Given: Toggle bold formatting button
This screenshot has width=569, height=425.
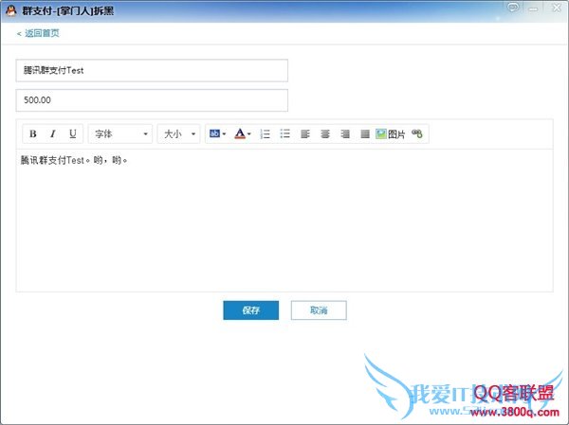Looking at the screenshot, I should [32, 133].
